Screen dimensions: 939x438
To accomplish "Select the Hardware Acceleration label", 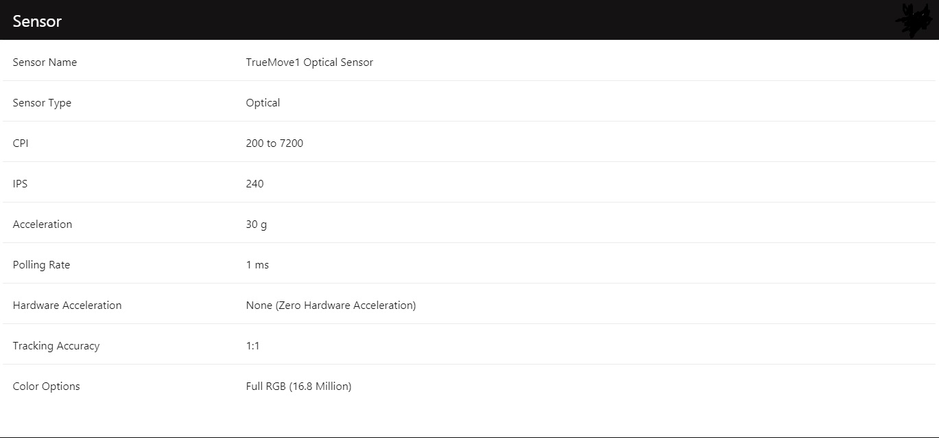I will [67, 306].
